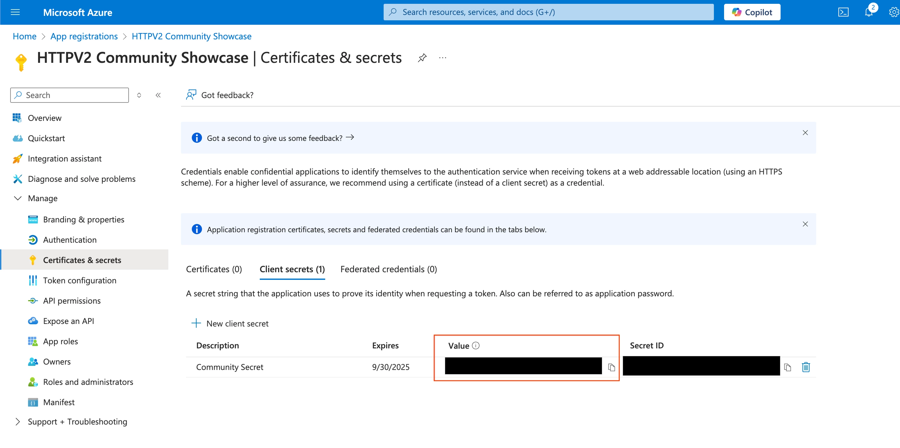Switch to the Certificates (0) tab
This screenshot has height=448, width=900.
point(214,269)
